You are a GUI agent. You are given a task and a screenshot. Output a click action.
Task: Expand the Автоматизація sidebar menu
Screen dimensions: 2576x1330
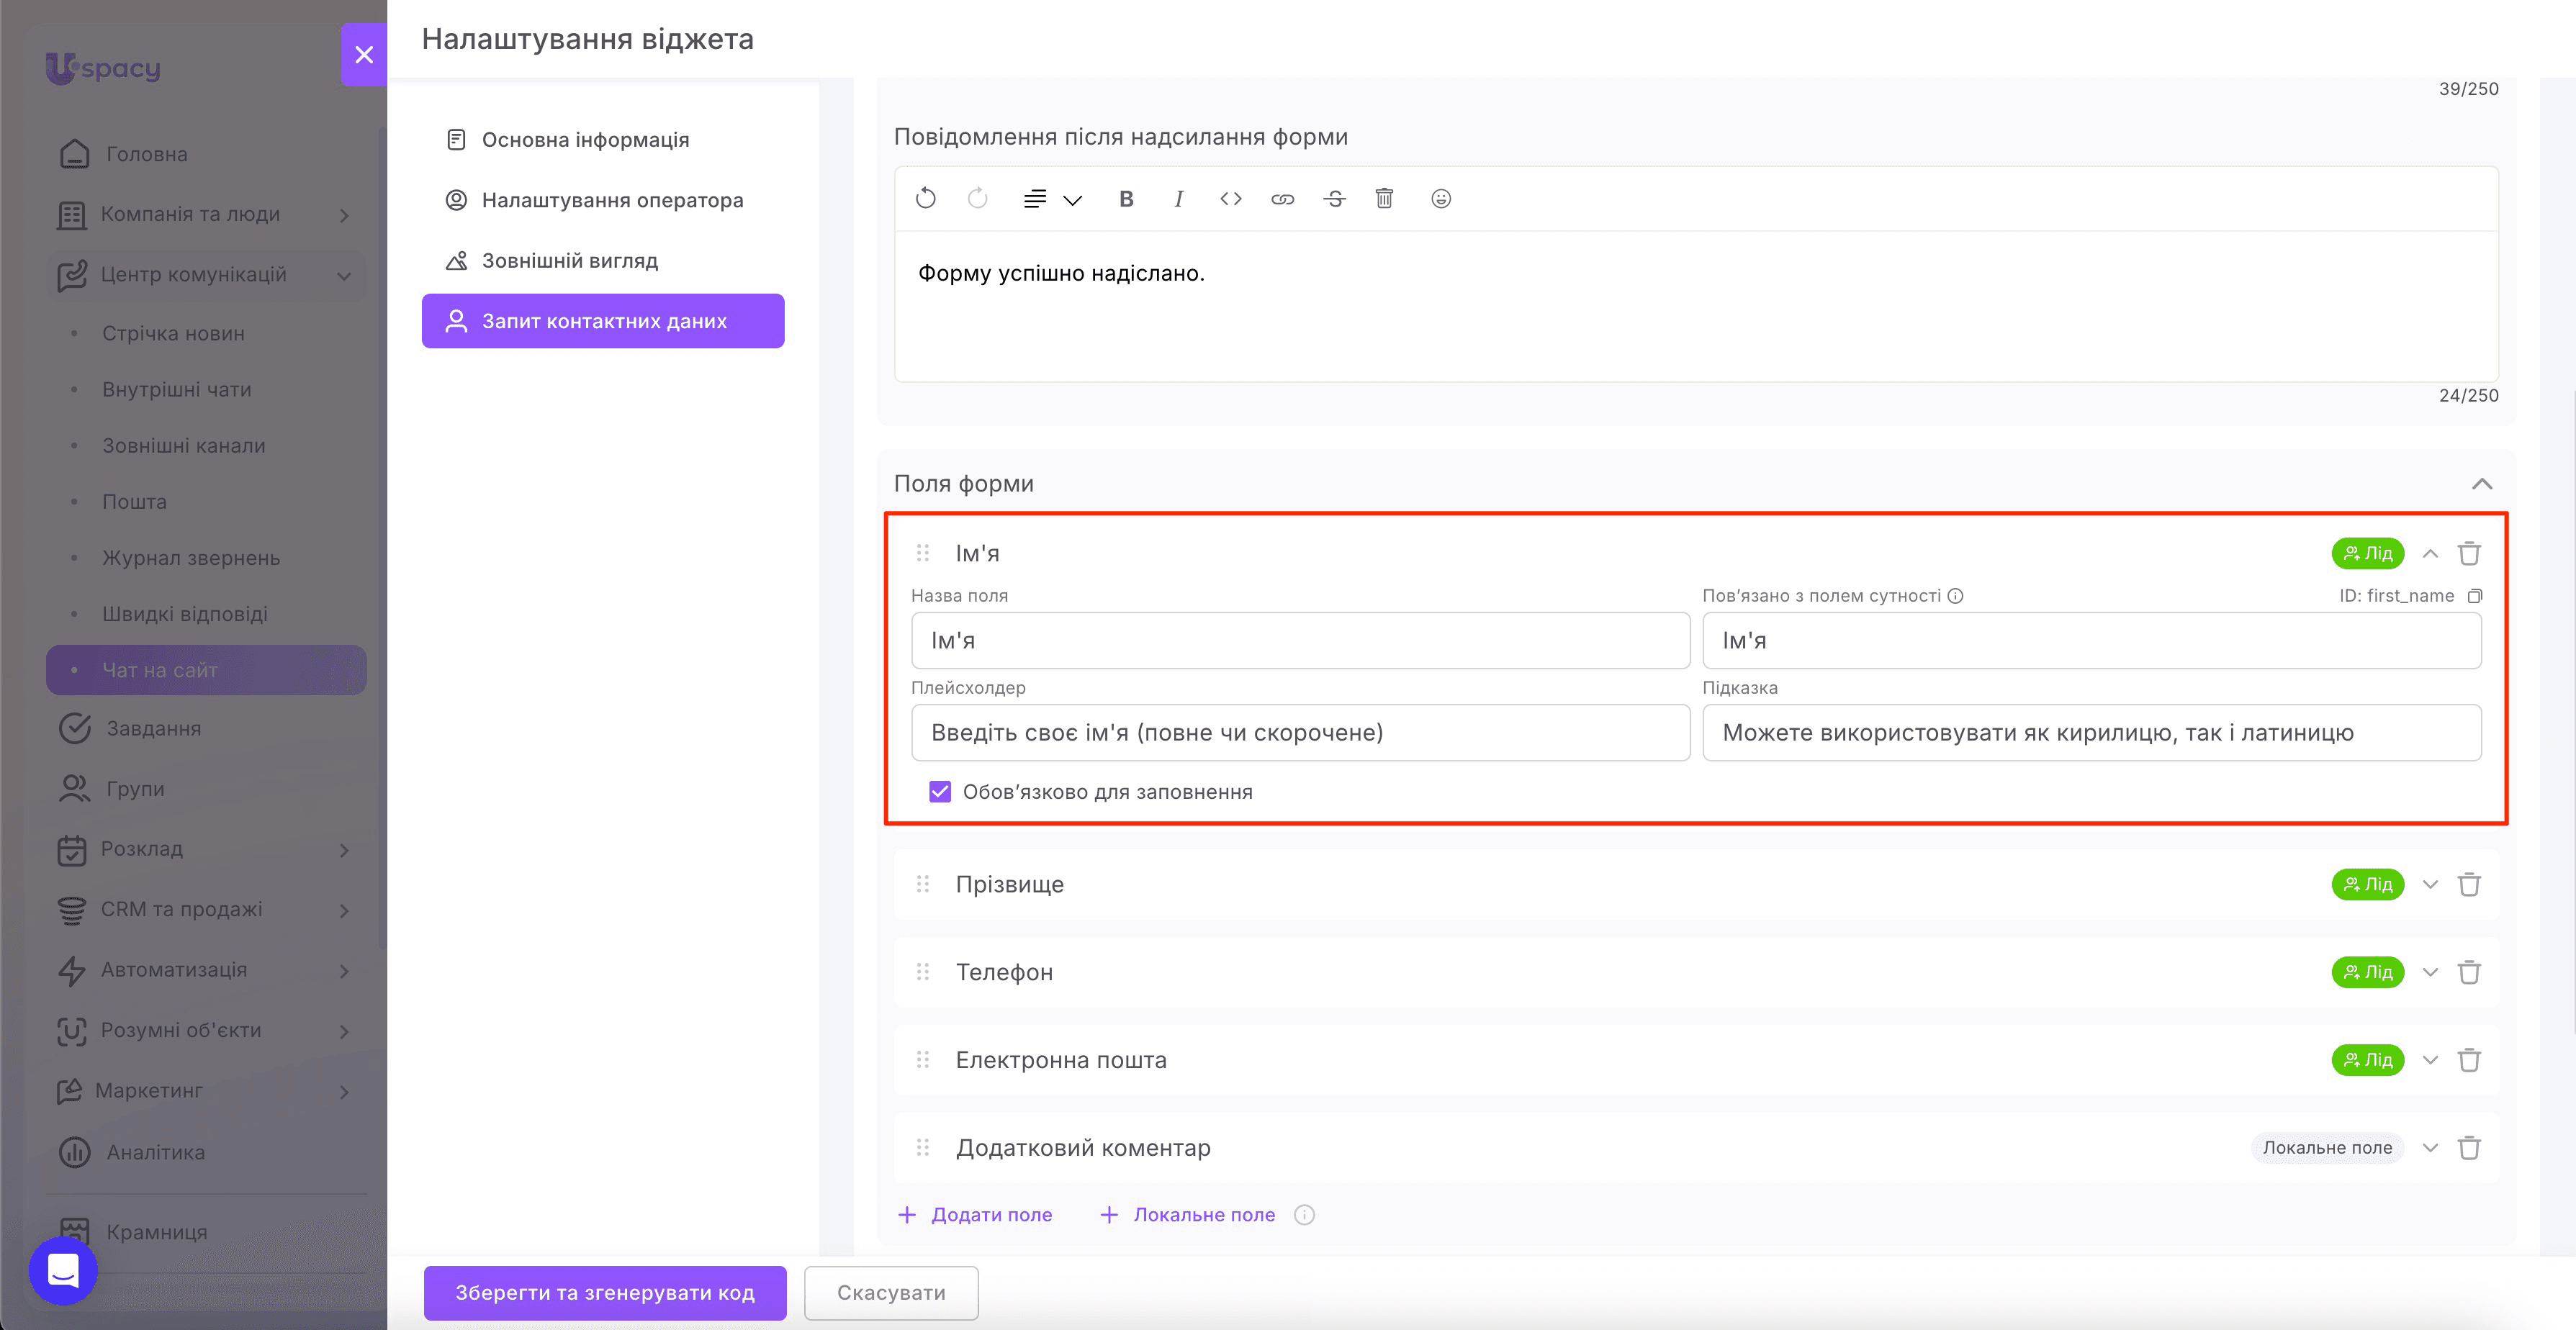[207, 970]
